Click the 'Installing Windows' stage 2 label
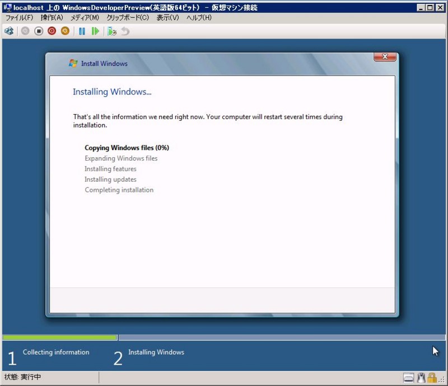This screenshot has width=448, height=386. (x=156, y=352)
